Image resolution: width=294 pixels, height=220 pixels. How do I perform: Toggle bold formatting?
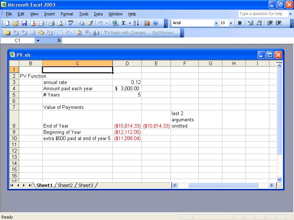(x=240, y=23)
